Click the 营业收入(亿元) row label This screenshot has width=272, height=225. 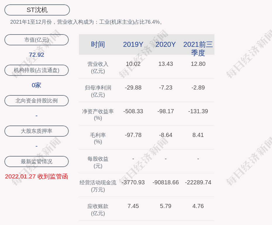click(x=98, y=68)
